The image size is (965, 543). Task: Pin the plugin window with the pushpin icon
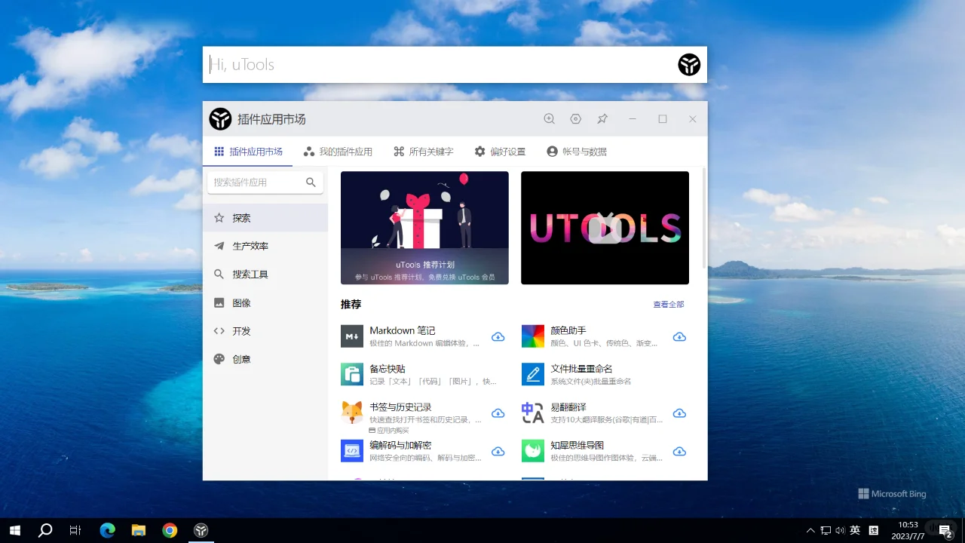(x=602, y=119)
